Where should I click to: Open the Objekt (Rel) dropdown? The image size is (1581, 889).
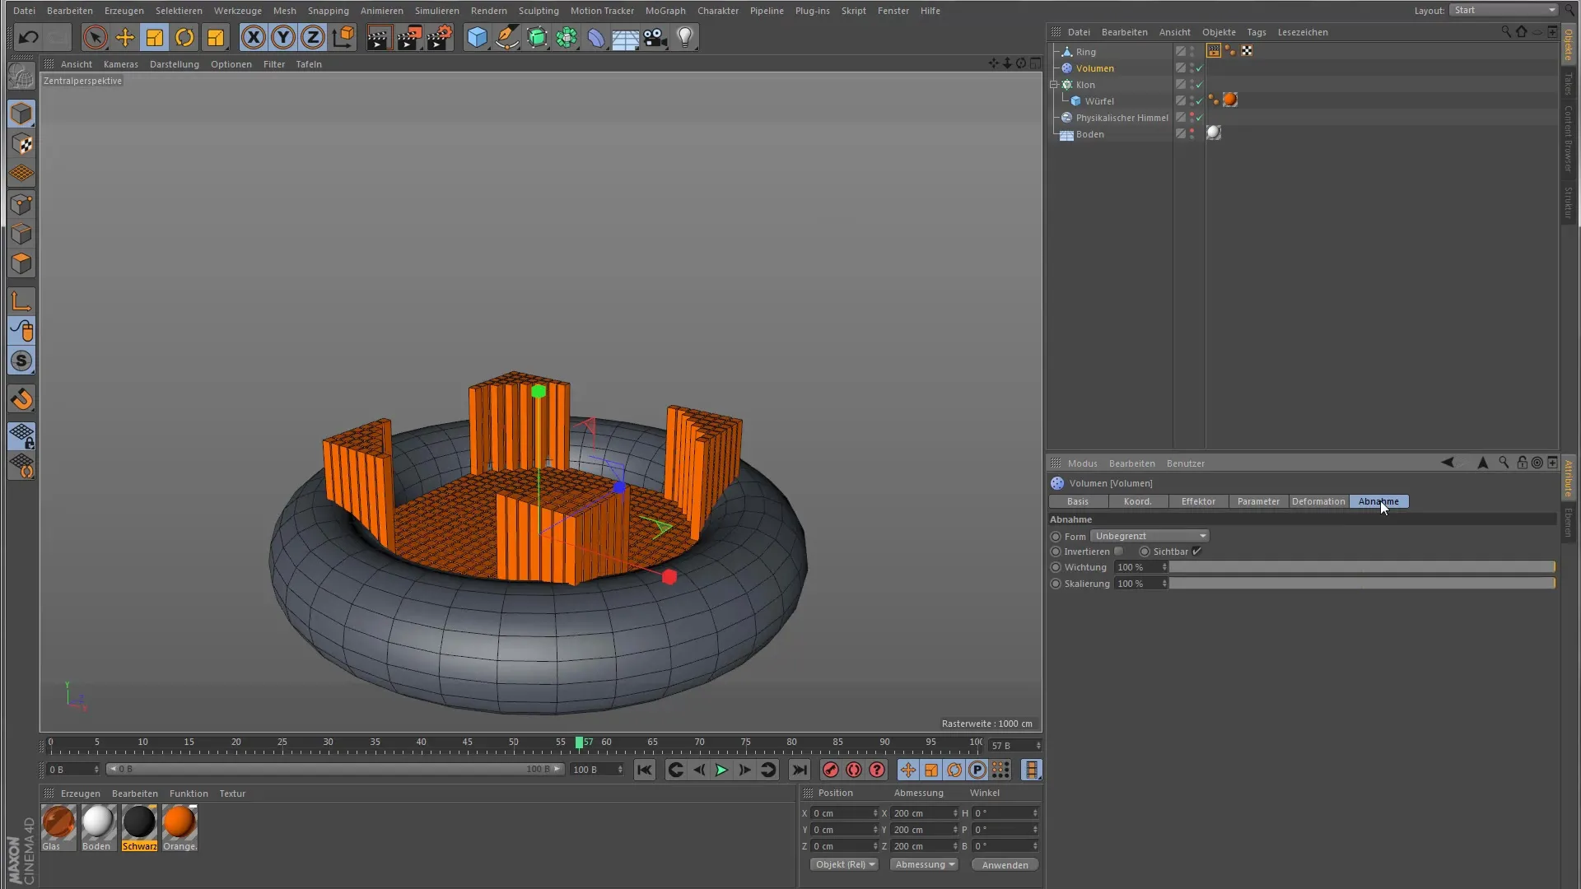[x=845, y=865]
